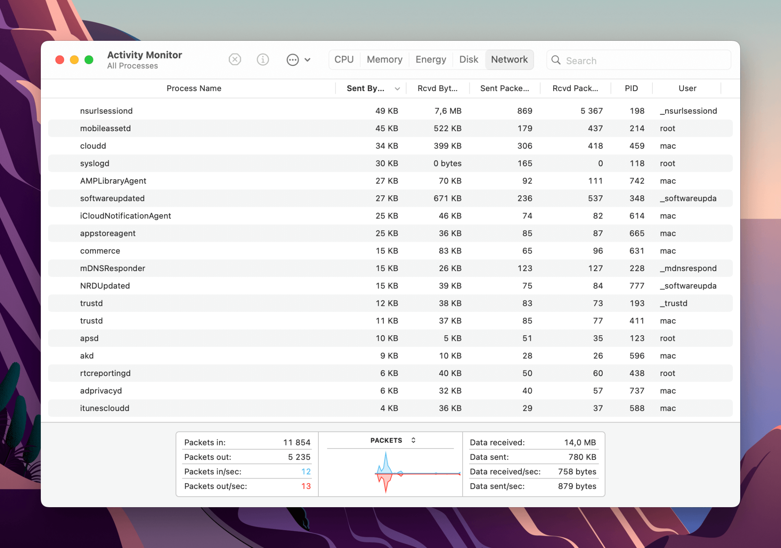The width and height of the screenshot is (781, 548).
Task: Switch to the Memory tab
Action: pyautogui.click(x=384, y=59)
